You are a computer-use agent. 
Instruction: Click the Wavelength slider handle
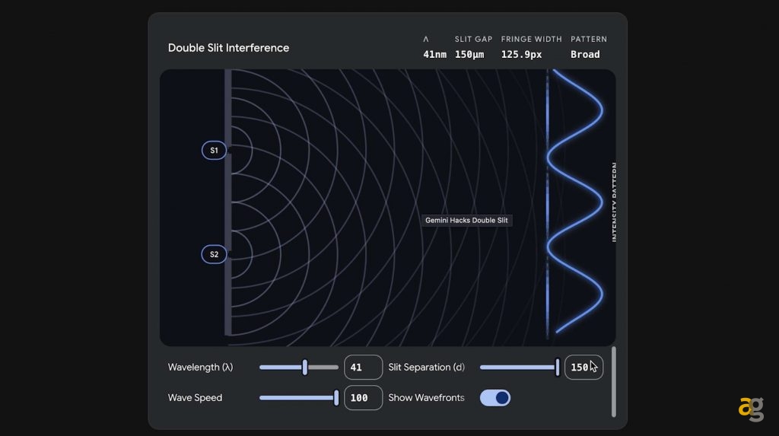click(305, 368)
